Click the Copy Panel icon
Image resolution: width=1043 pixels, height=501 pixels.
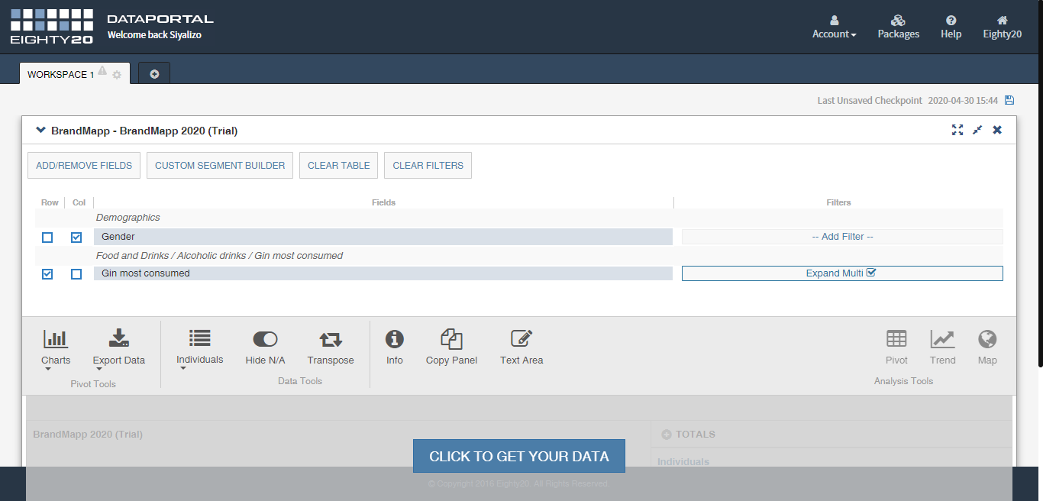pos(452,339)
